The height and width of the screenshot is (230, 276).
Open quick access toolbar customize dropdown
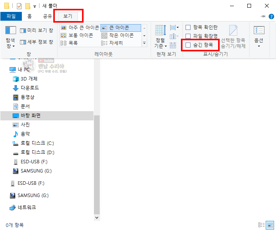(34, 7)
